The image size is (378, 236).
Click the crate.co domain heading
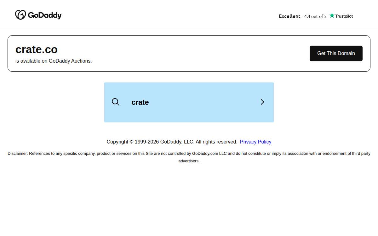[37, 49]
